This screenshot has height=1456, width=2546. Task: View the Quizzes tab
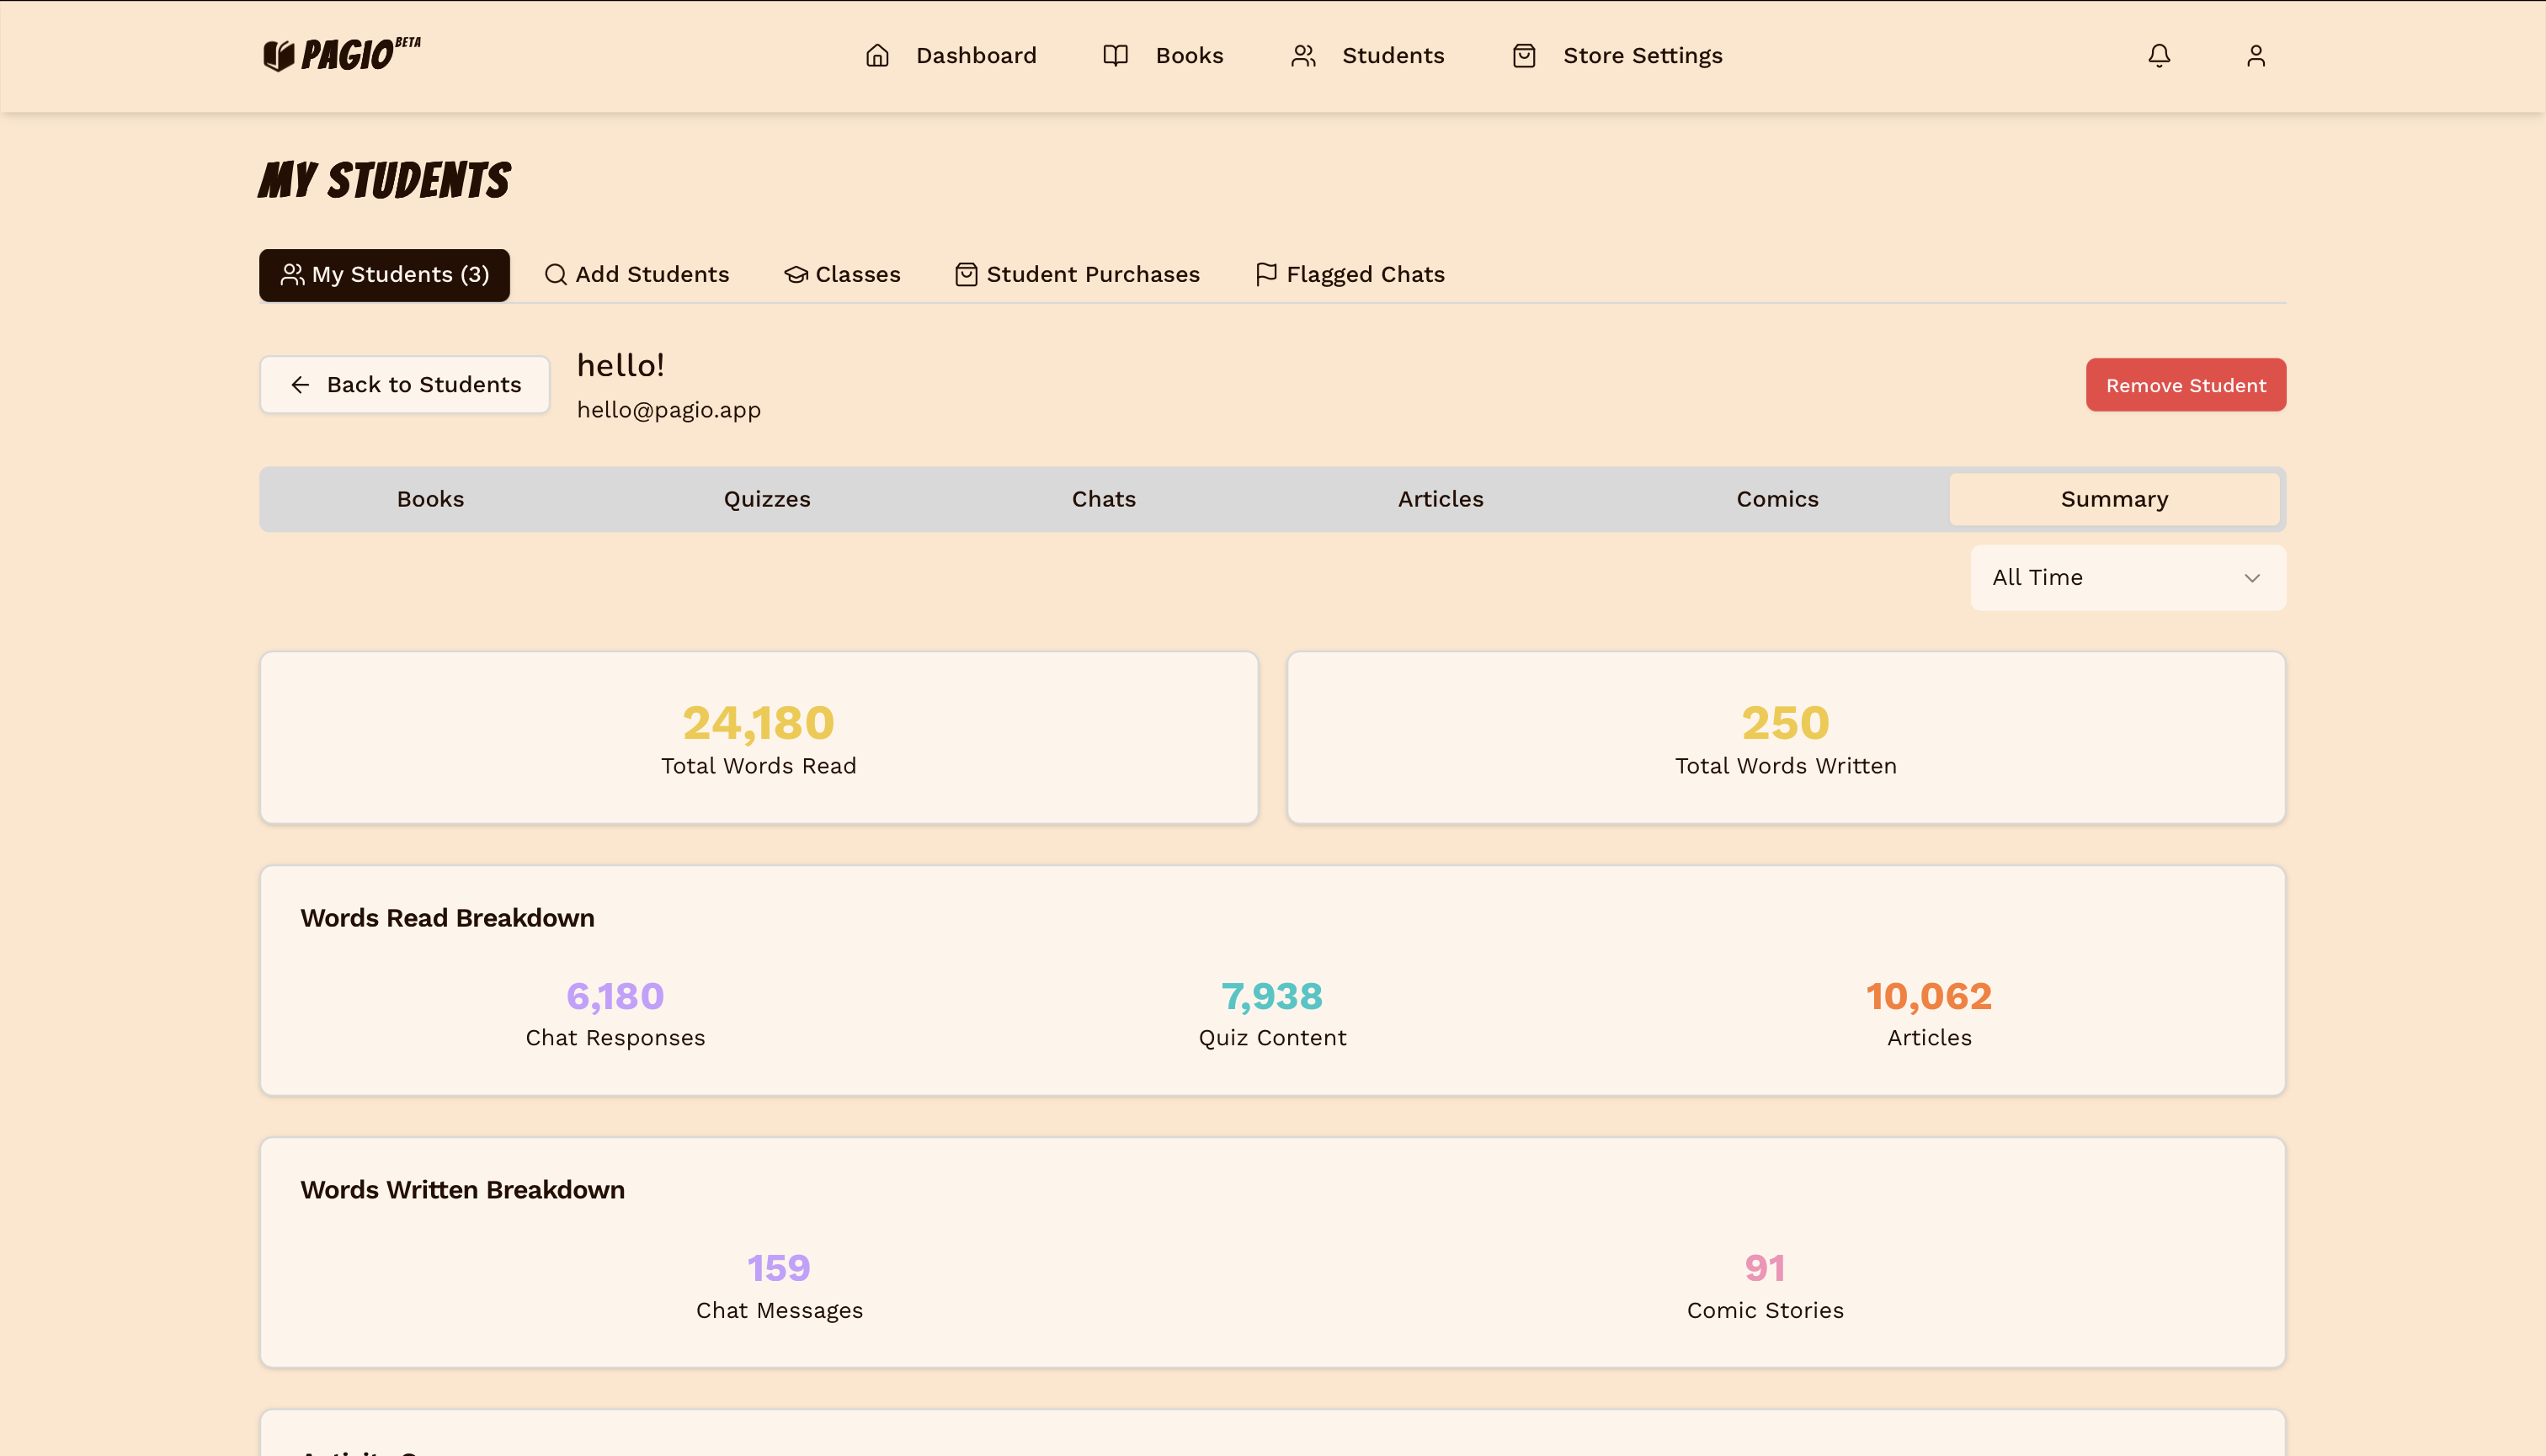point(767,499)
